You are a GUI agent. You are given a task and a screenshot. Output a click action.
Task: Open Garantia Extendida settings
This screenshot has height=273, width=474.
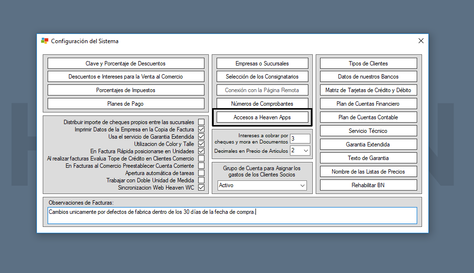point(368,145)
